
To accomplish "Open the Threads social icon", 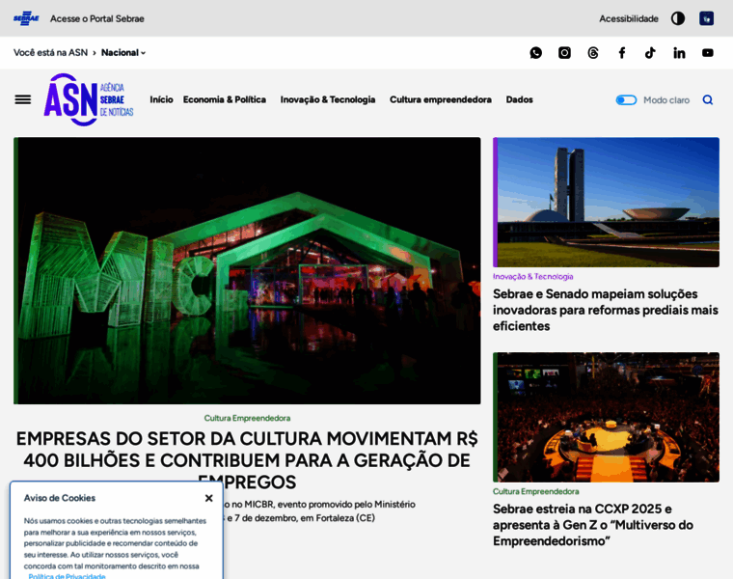I will tap(593, 53).
